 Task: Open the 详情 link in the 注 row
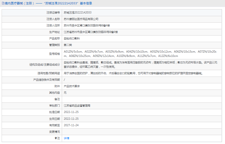pyautogui.click(x=66, y=138)
